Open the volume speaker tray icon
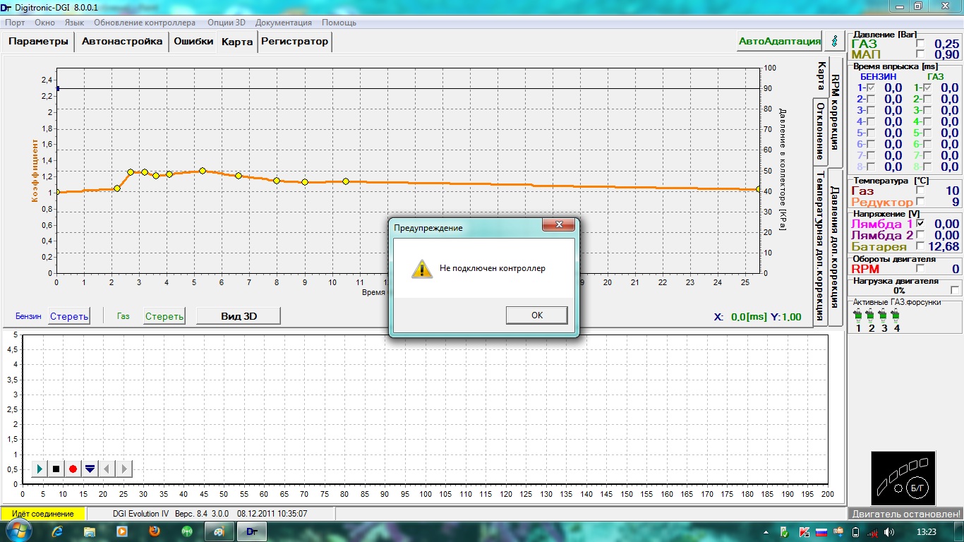 (889, 531)
